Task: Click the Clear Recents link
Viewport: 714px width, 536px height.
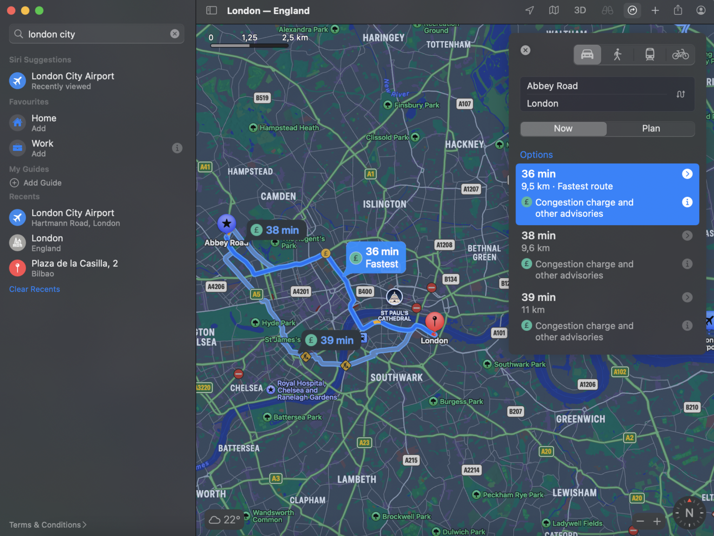Action: [34, 289]
